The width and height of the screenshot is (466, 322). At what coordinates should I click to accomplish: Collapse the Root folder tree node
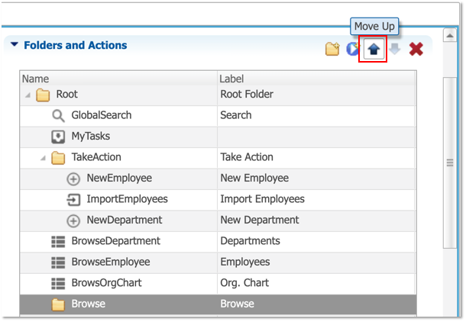coord(28,95)
